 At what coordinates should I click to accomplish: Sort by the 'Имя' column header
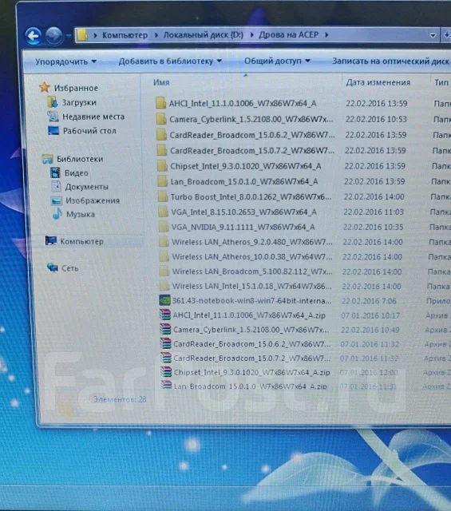pos(161,82)
